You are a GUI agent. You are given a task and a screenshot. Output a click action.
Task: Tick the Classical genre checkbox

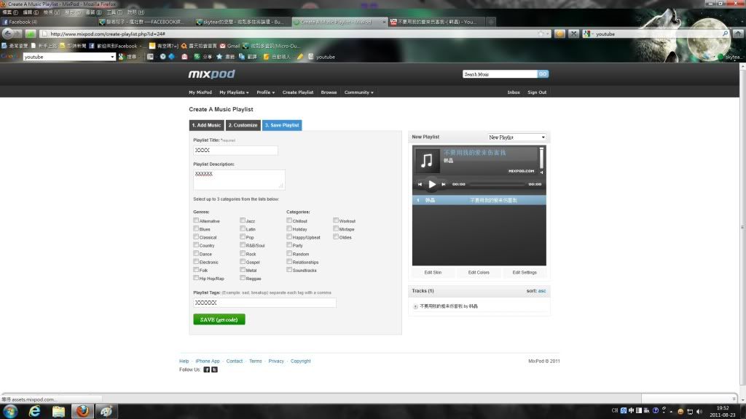click(196, 236)
